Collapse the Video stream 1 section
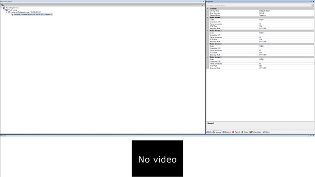315x177 pixels. [207, 17]
